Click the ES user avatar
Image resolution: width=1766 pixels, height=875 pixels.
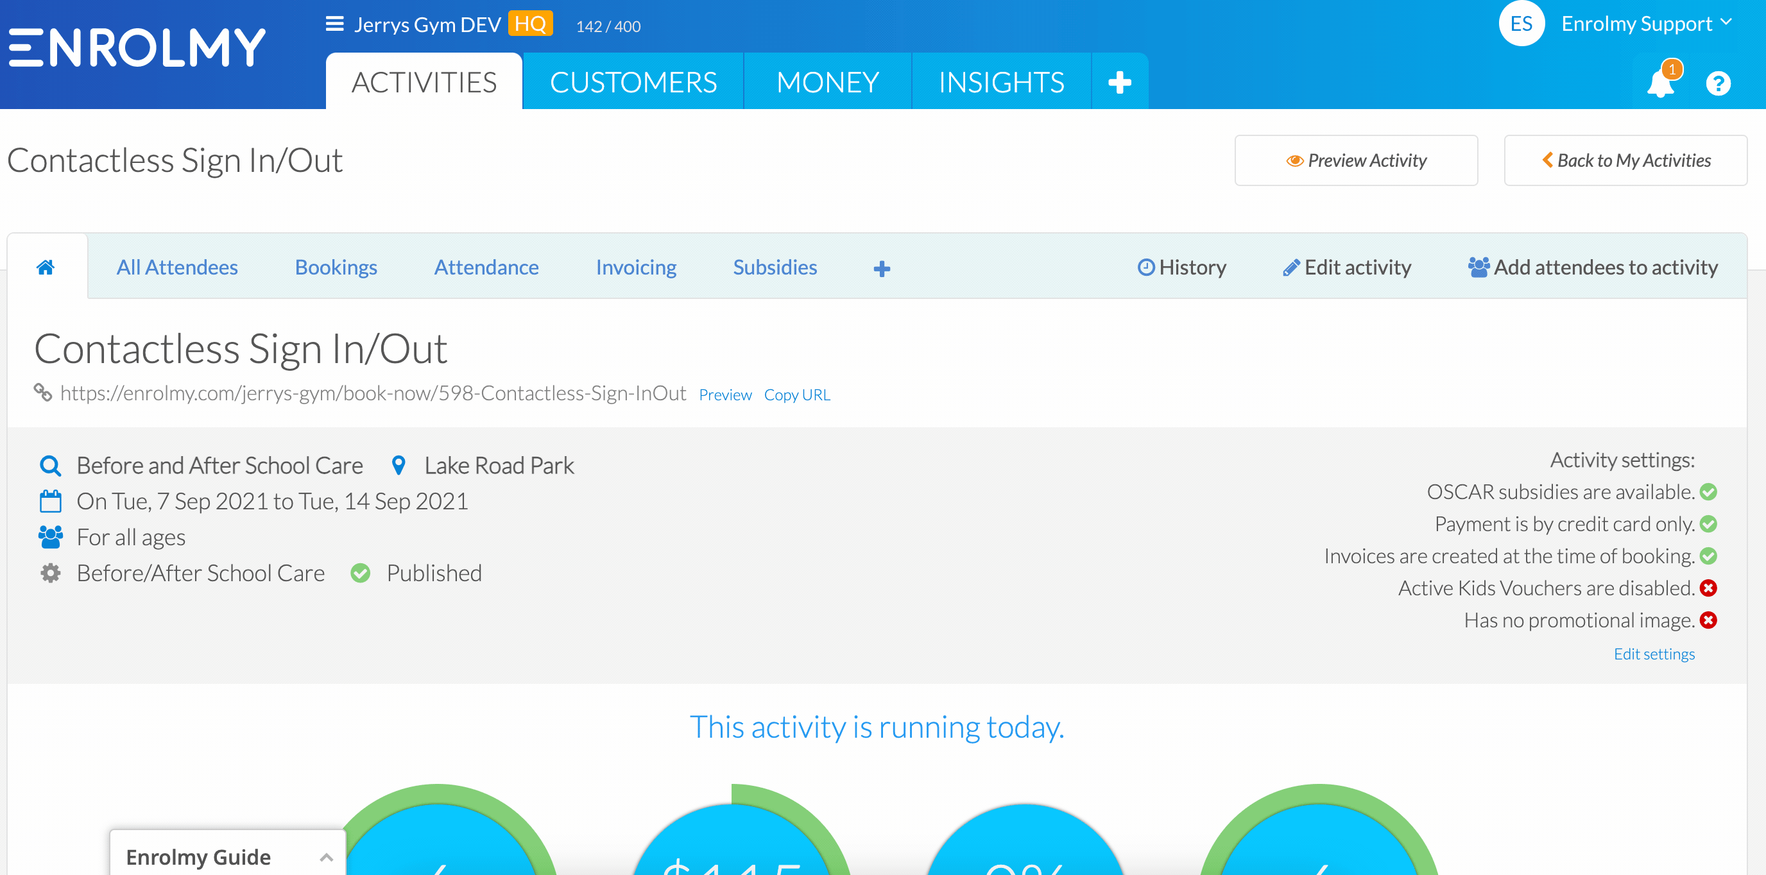pyautogui.click(x=1522, y=23)
